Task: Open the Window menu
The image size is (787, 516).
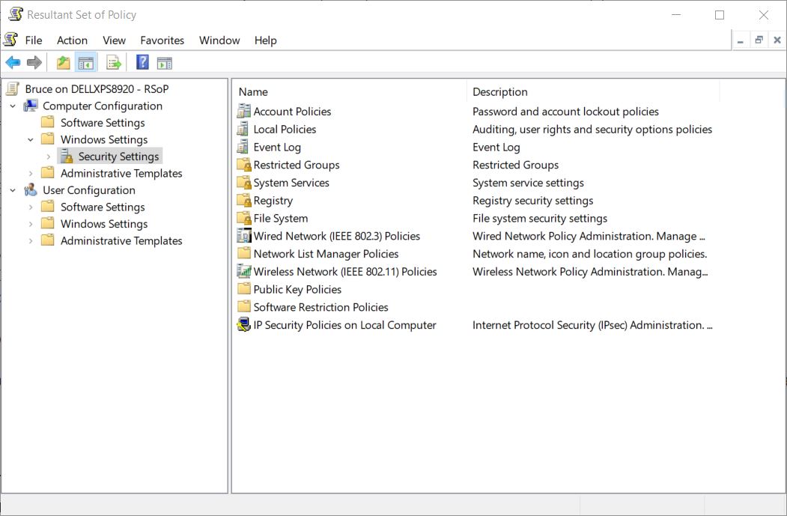Action: pyautogui.click(x=219, y=40)
